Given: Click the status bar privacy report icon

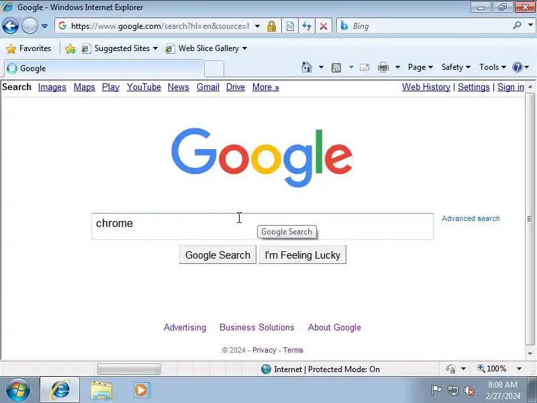Looking at the screenshot, I should 451,369.
